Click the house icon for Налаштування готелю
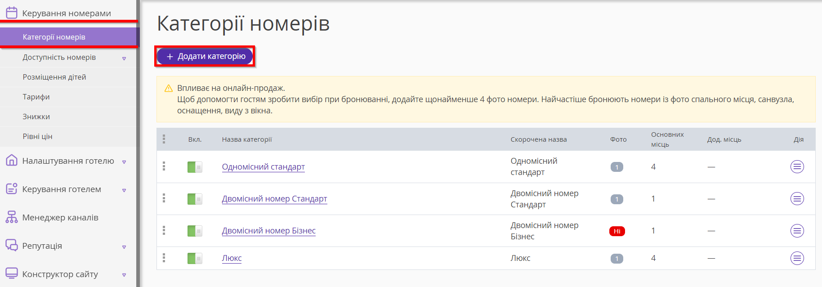This screenshot has height=287, width=822. click(12, 160)
